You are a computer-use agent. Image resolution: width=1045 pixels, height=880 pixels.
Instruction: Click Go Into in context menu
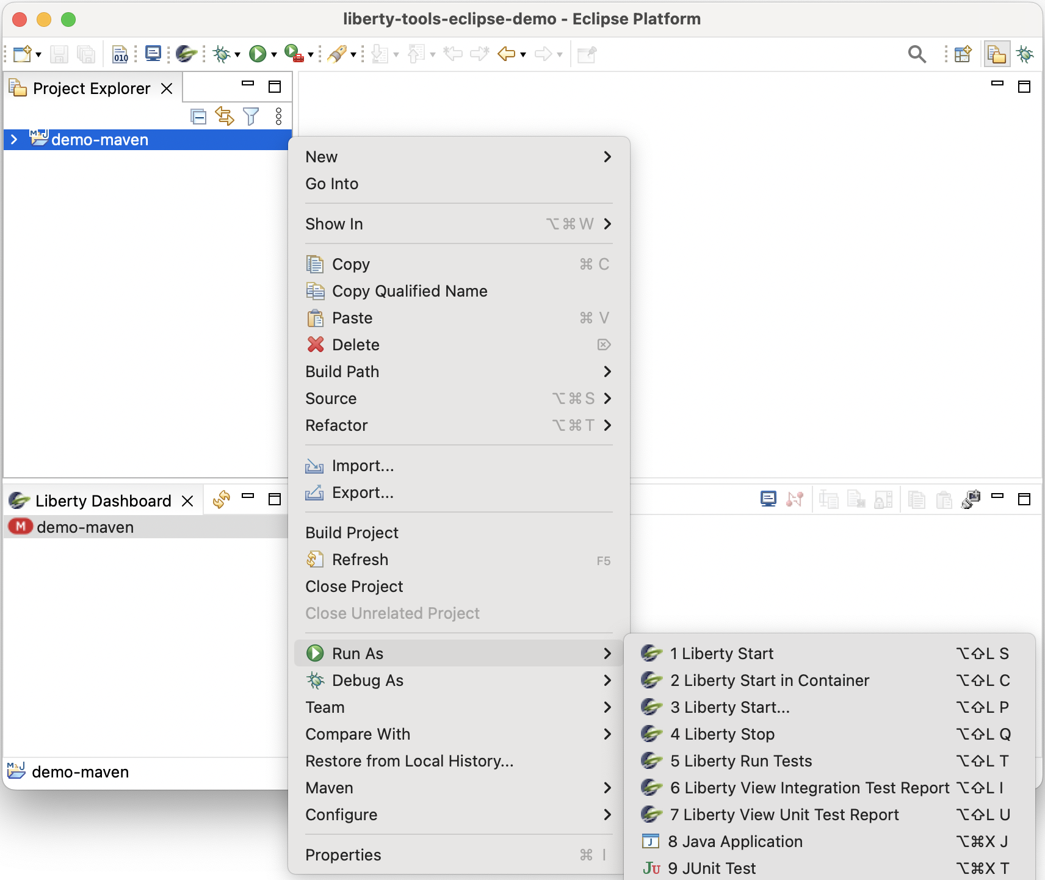click(458, 184)
